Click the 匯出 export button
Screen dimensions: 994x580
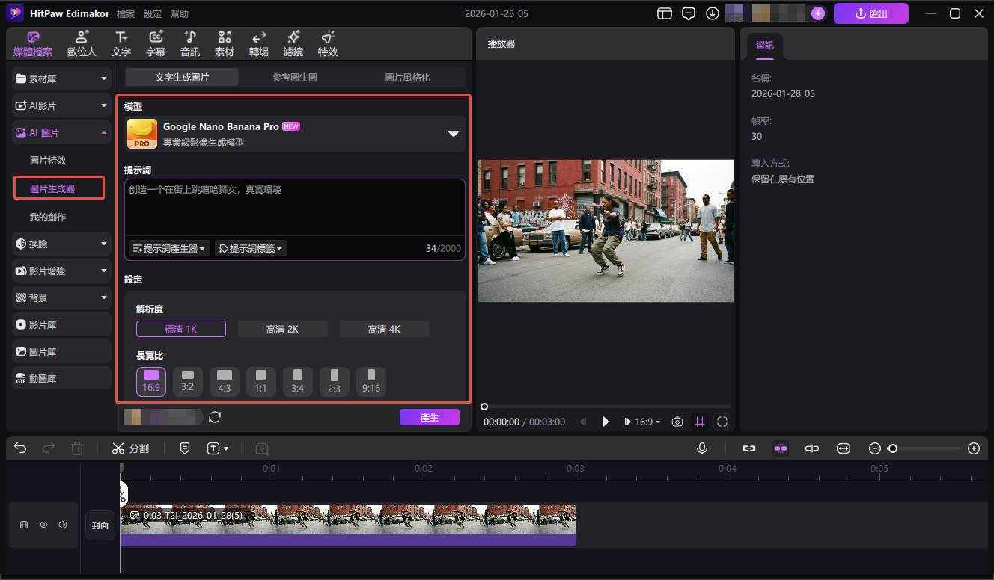coord(870,13)
